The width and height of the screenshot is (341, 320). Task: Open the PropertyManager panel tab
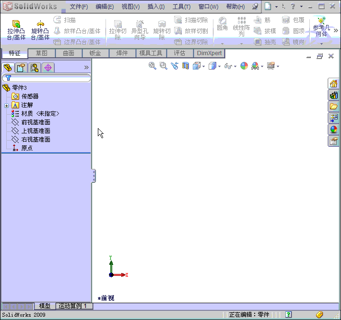coord(21,68)
